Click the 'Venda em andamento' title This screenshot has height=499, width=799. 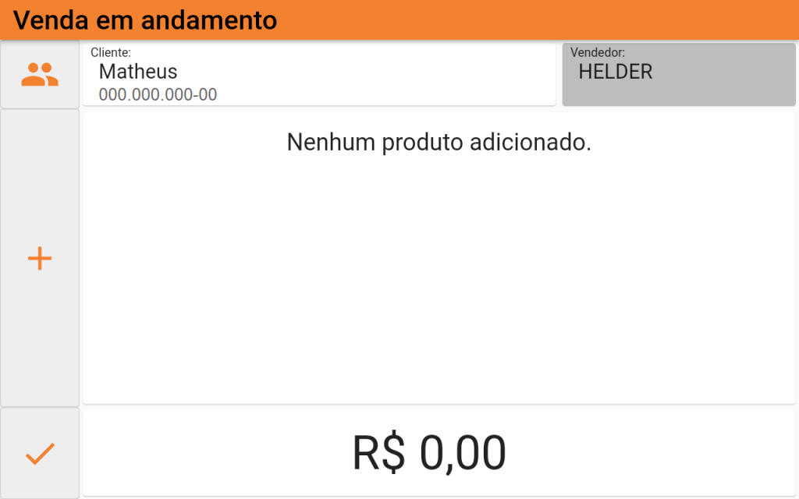145,20
